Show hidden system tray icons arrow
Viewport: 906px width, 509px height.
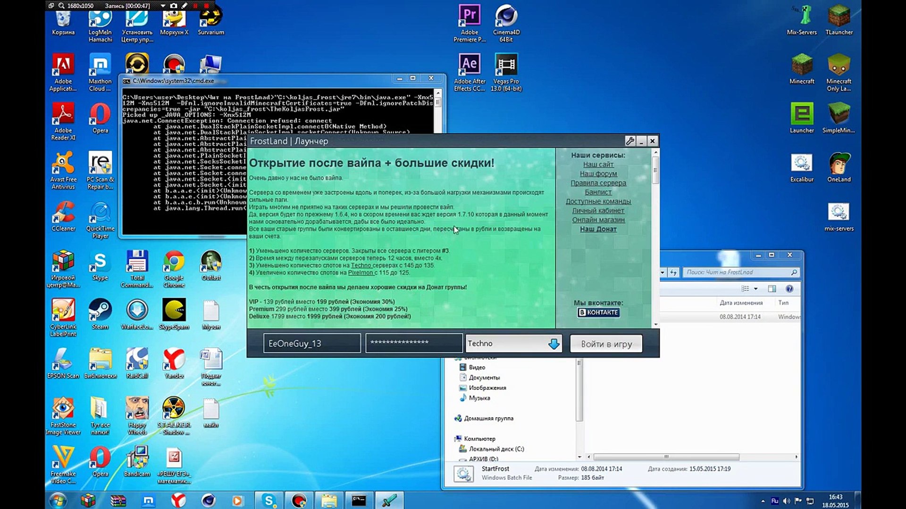(x=763, y=501)
